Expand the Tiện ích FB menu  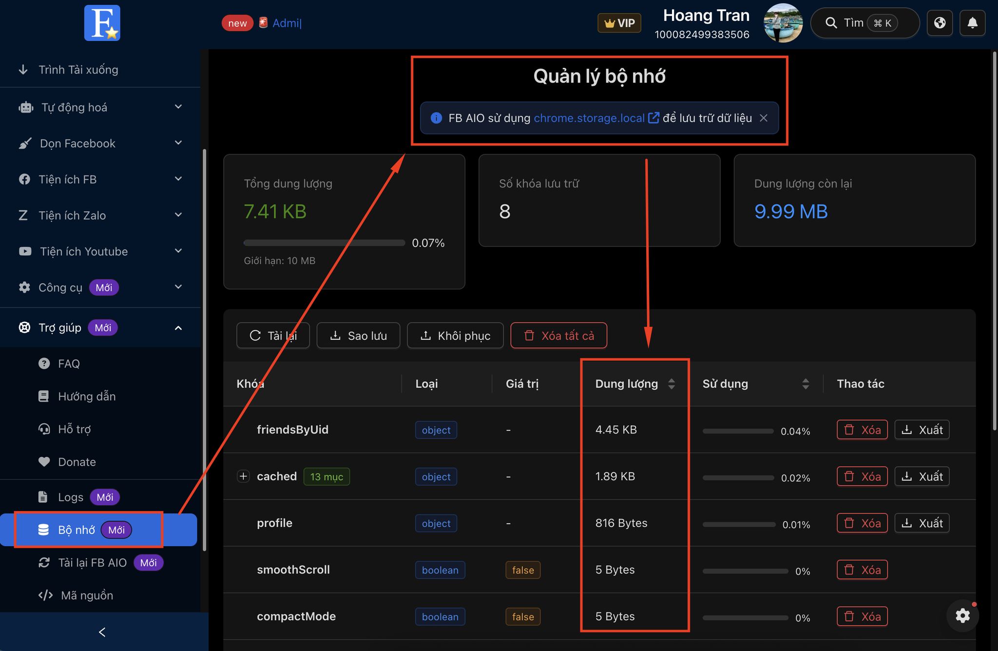100,179
